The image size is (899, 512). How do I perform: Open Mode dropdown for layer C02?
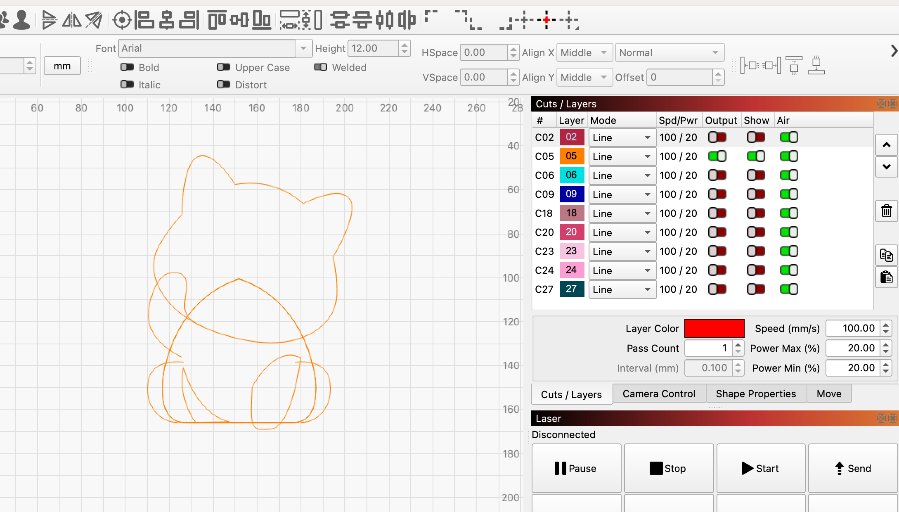(x=622, y=137)
